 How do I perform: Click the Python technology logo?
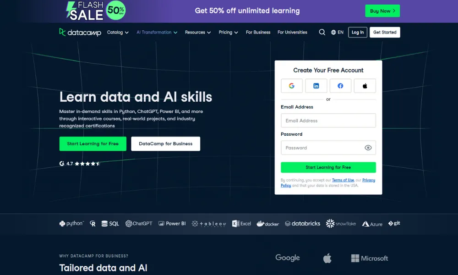[71, 224]
